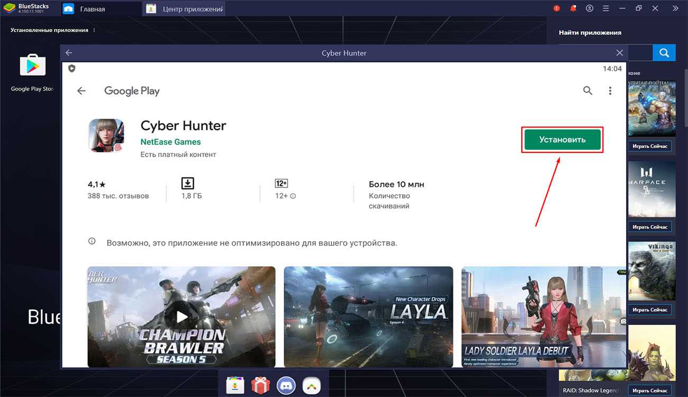Image resolution: width=688 pixels, height=397 pixels.
Task: Open the Установленные приложения options menu
Action: 94,30
